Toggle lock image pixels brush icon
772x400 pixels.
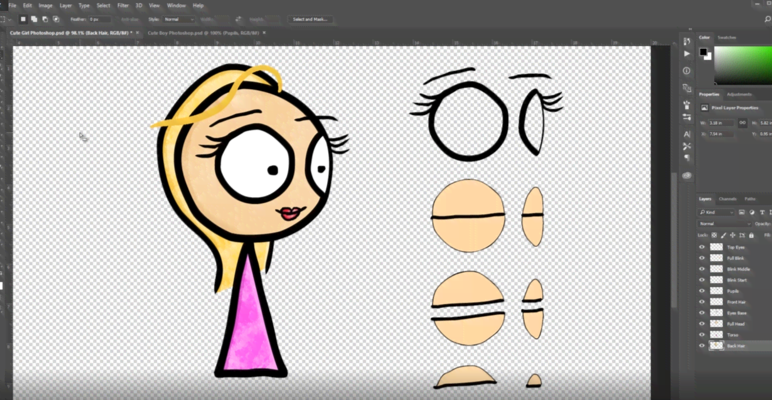pos(724,235)
